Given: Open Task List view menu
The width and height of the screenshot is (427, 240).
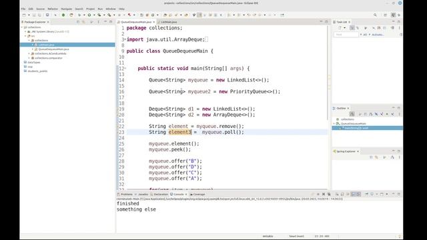Looking at the screenshot, I should pos(399,28).
